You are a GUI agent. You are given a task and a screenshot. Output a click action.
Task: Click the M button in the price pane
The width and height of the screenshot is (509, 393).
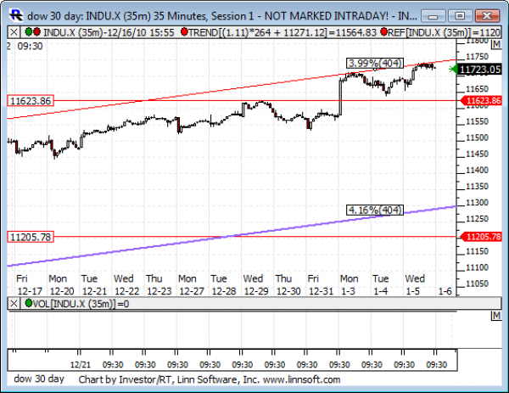(x=496, y=44)
